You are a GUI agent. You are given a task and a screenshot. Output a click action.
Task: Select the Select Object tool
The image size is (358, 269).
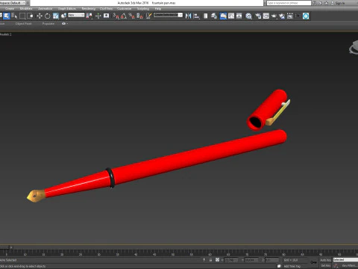point(6,16)
